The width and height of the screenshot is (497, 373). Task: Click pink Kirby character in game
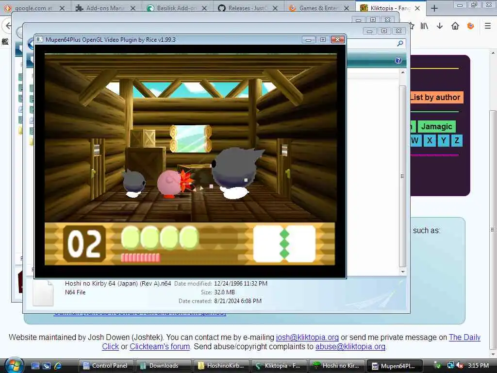170,184
